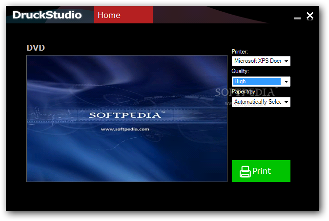Select the highlighted High quality value

pyautogui.click(x=257, y=81)
